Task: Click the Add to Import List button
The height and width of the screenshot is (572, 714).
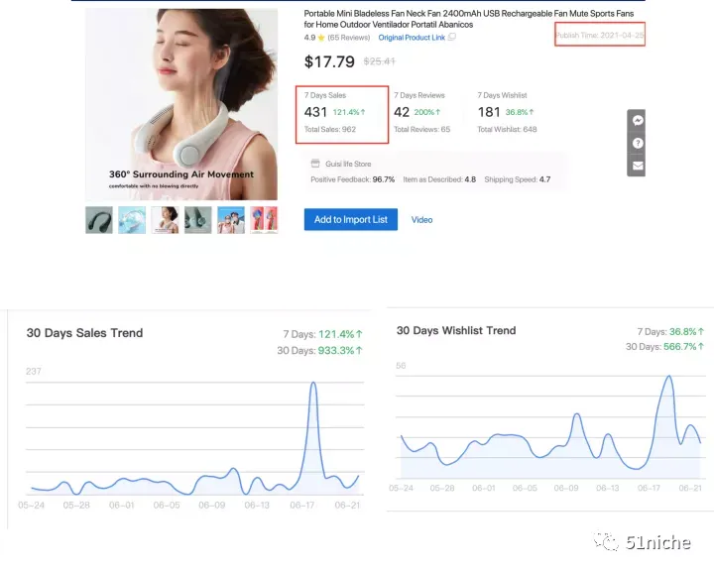Action: pos(351,219)
